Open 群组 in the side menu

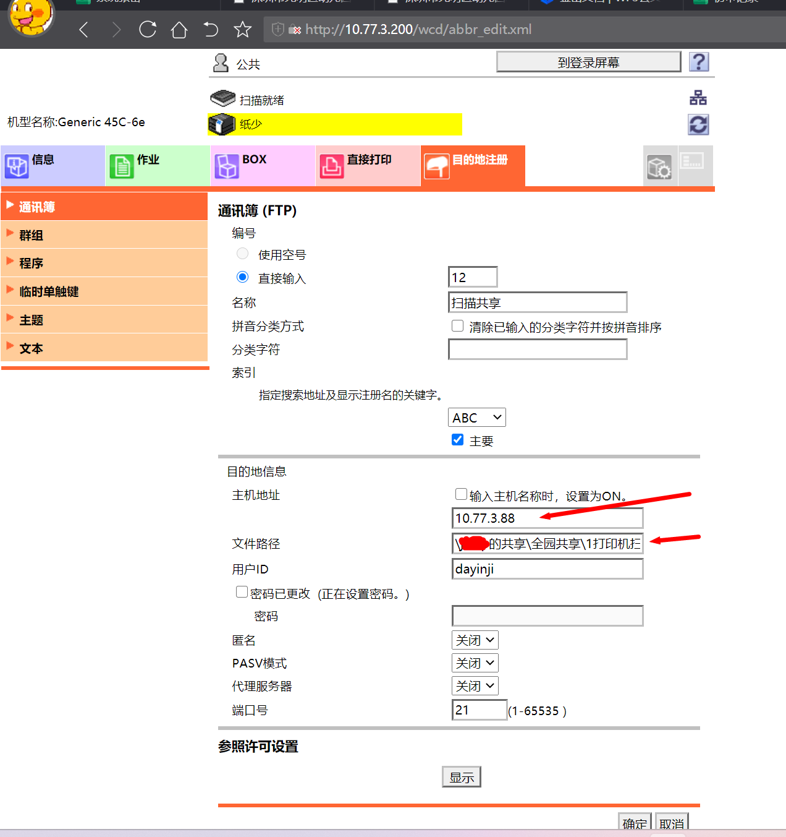coord(104,235)
